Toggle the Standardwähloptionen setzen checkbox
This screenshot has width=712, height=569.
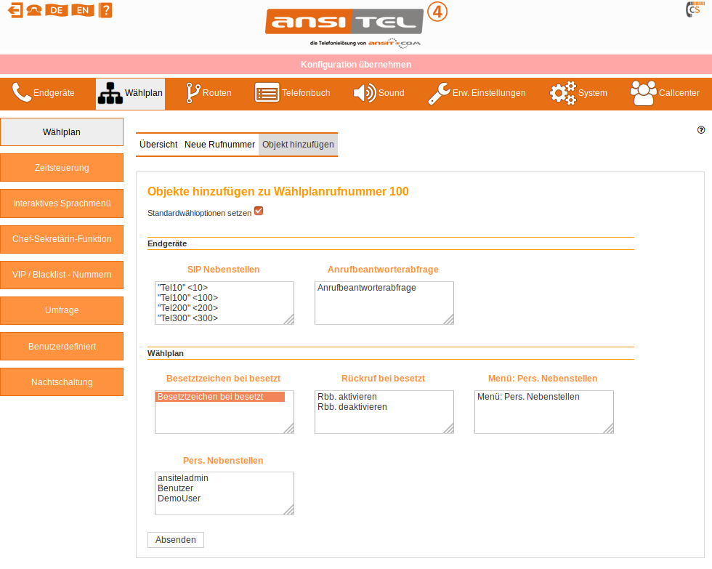coord(259,211)
